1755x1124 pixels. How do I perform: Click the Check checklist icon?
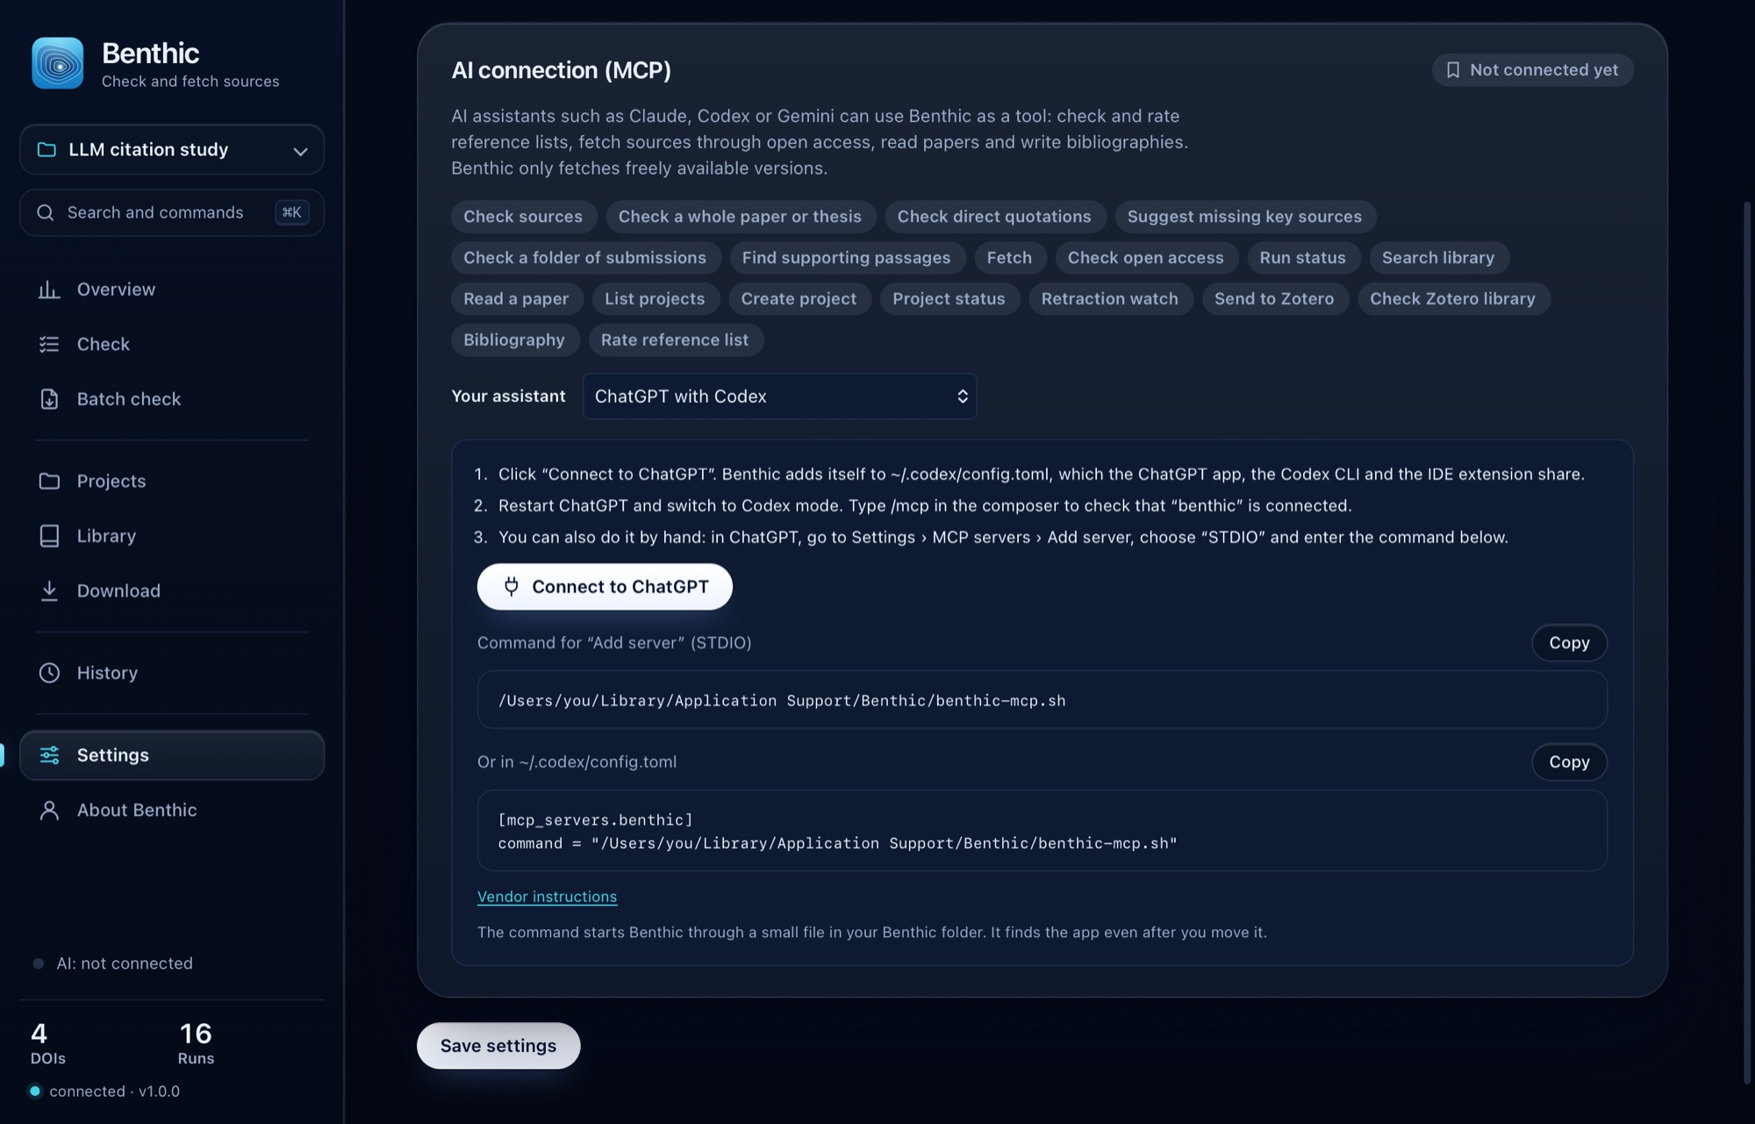tap(49, 344)
